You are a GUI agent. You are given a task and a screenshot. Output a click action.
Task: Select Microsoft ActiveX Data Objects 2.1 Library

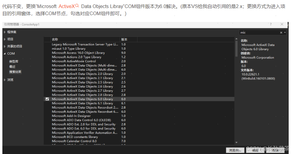139,78
